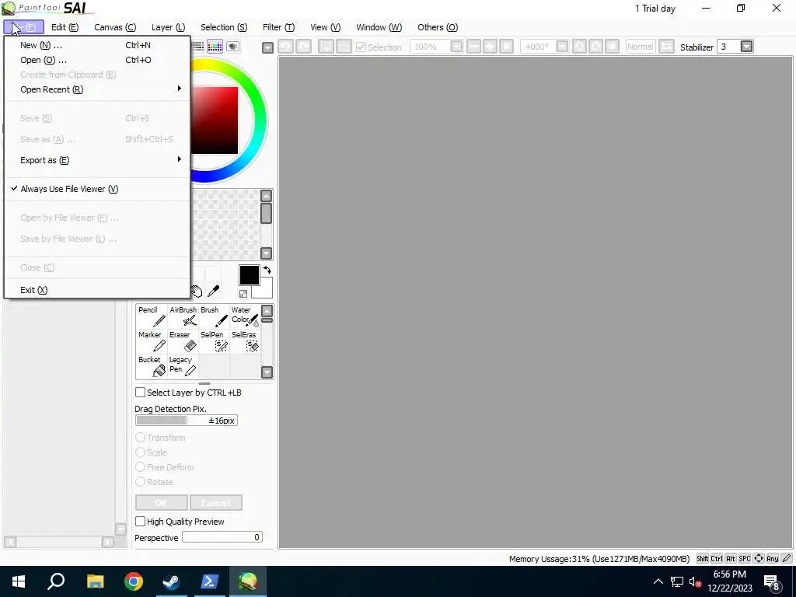This screenshot has height=597, width=796.
Task: Open Windows search from taskbar
Action: [56, 581]
